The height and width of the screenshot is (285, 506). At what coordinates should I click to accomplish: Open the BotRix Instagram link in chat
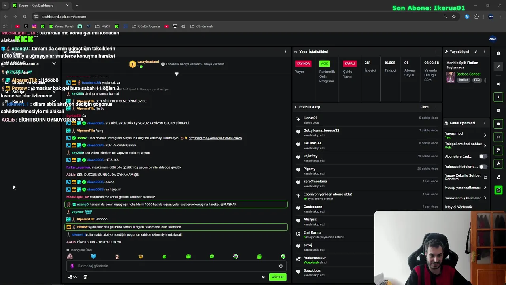pos(215,138)
